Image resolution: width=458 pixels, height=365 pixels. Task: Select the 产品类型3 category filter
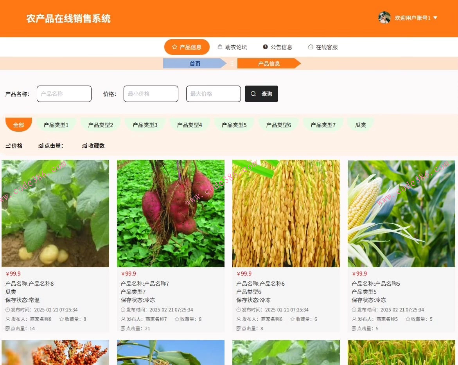point(145,125)
